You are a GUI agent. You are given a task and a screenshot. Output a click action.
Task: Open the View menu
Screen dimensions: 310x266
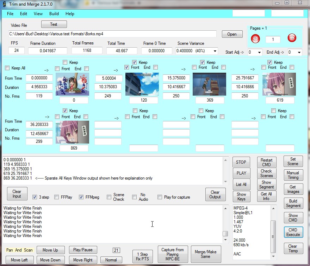coord(38,14)
